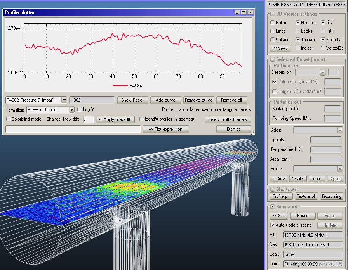Click the Area (cm²) field
Screen dimensions: 348x270
pos(326,159)
